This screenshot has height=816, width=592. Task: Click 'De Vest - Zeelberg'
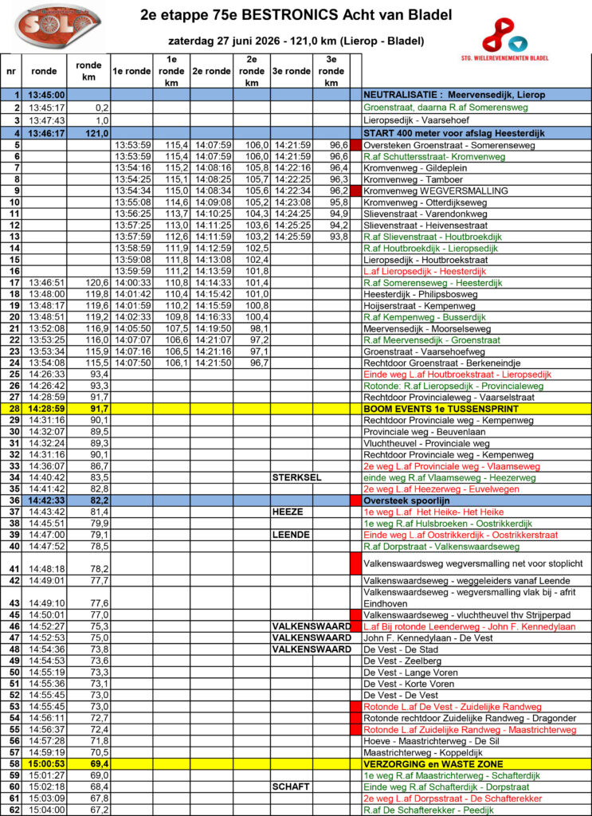402,661
